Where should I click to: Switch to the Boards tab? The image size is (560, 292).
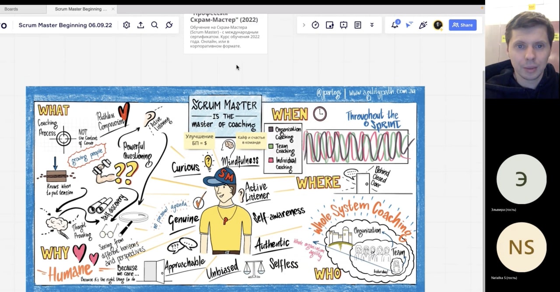point(11,9)
